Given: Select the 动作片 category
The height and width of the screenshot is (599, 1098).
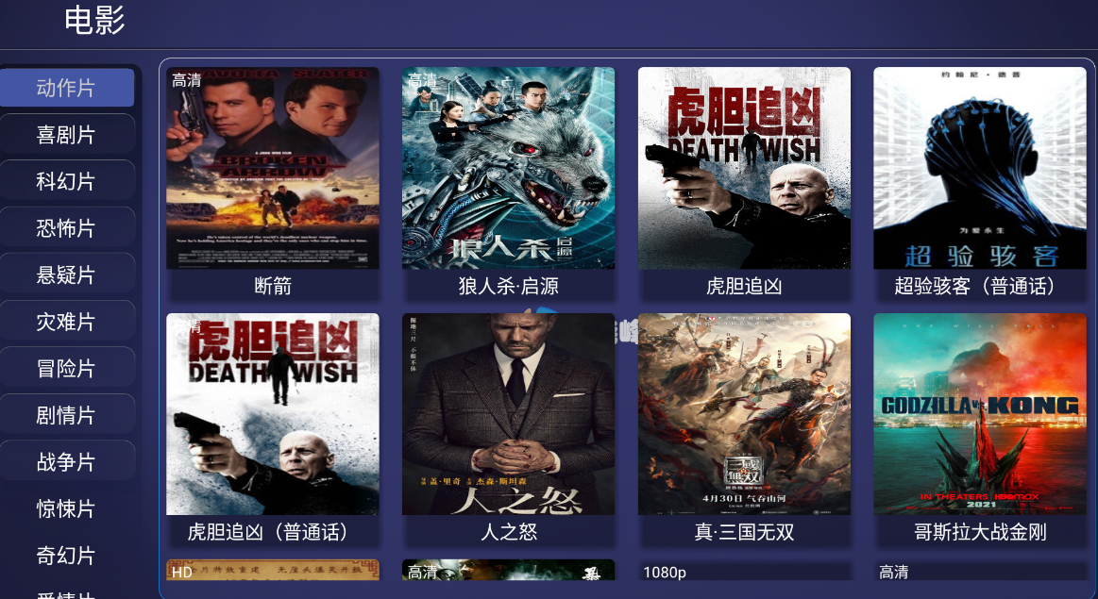Looking at the screenshot, I should [67, 88].
